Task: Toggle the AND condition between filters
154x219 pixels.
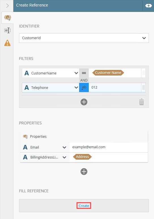Action: click(84, 80)
